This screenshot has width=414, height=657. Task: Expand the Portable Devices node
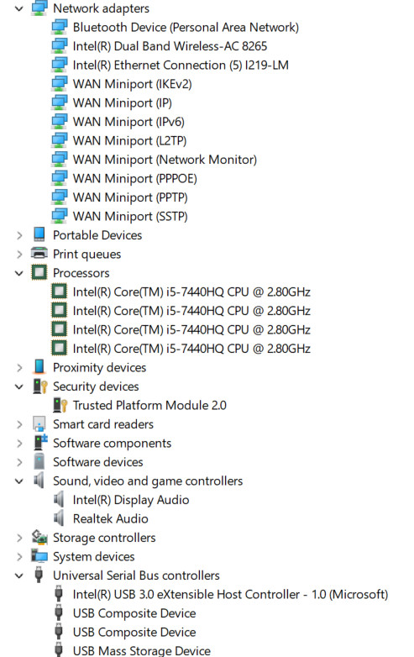pyautogui.click(x=19, y=235)
